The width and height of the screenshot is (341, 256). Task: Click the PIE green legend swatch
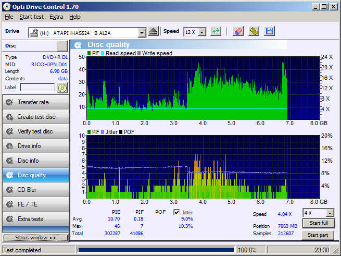tap(89, 53)
